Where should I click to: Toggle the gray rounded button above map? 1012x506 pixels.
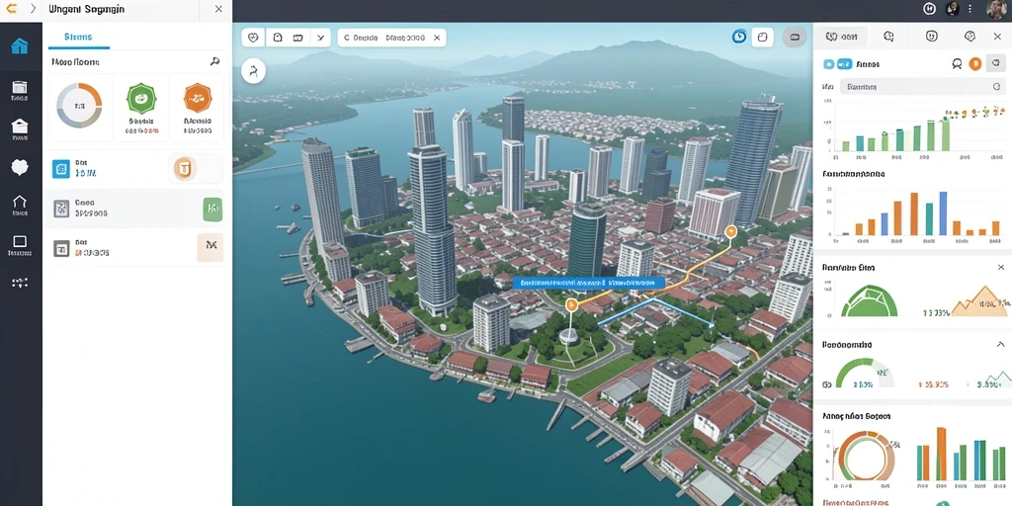tap(795, 37)
